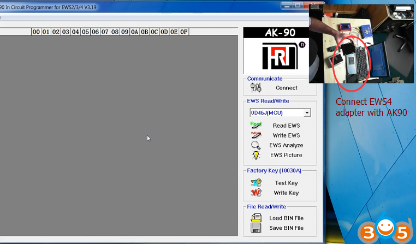This screenshot has height=244, width=416.
Task: Click the Test Key icon
Action: (x=256, y=183)
